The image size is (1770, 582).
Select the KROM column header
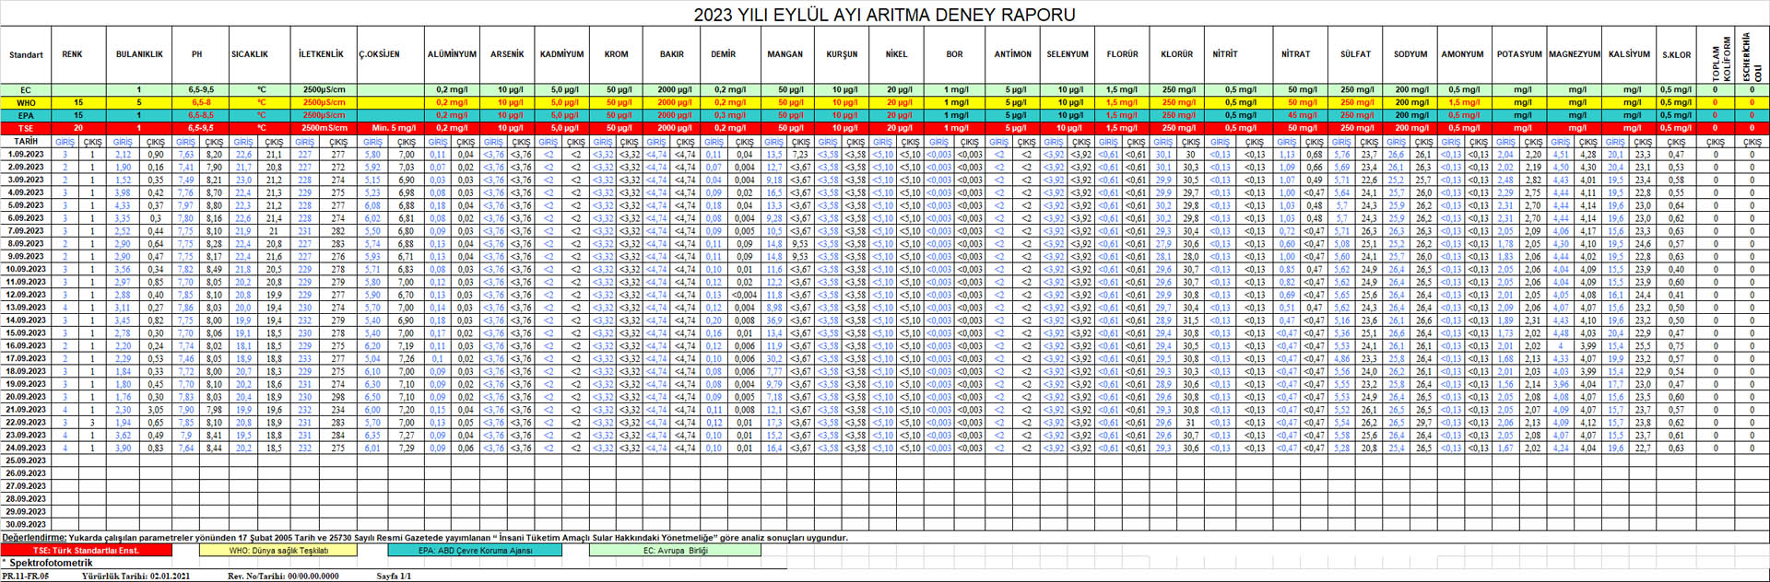617,54
